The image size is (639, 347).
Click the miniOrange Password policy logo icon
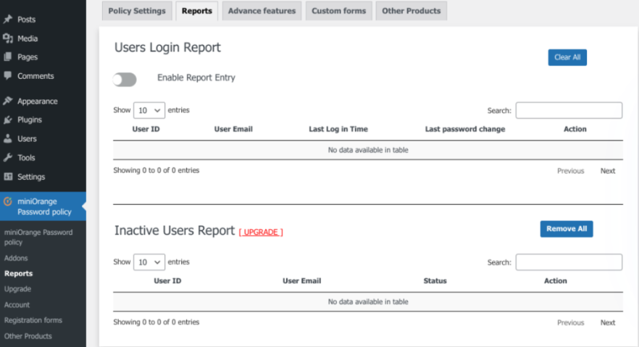pyautogui.click(x=8, y=201)
